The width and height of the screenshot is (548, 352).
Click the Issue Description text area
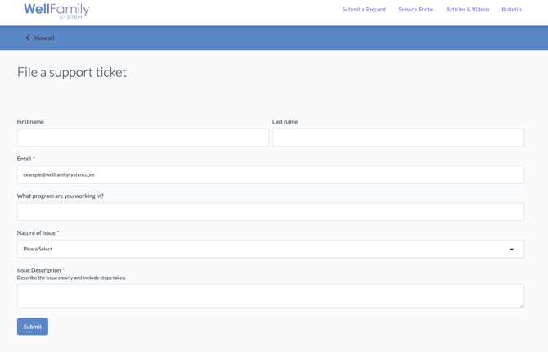click(x=271, y=296)
